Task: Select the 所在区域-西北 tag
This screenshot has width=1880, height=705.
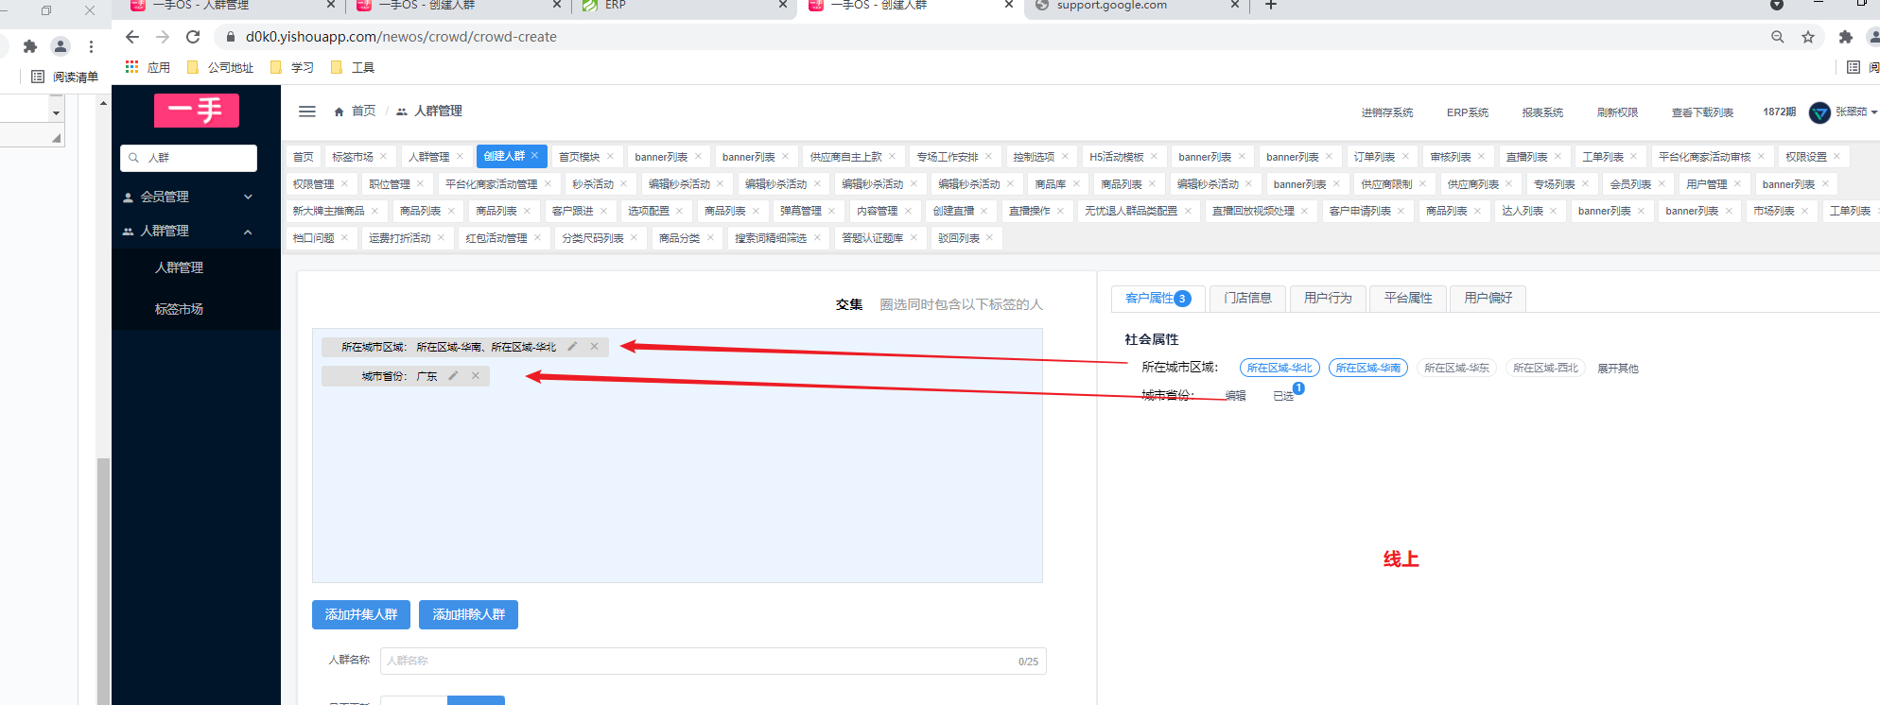Action: pyautogui.click(x=1545, y=368)
